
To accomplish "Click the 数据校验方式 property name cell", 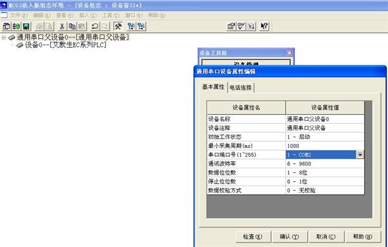I will coord(246,190).
